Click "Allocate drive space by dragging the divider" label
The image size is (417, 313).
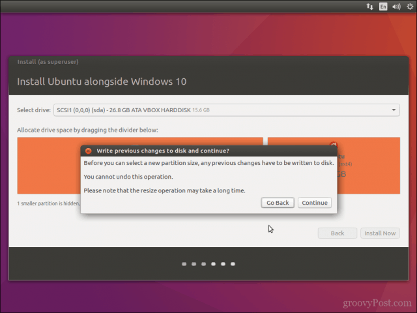click(87, 130)
